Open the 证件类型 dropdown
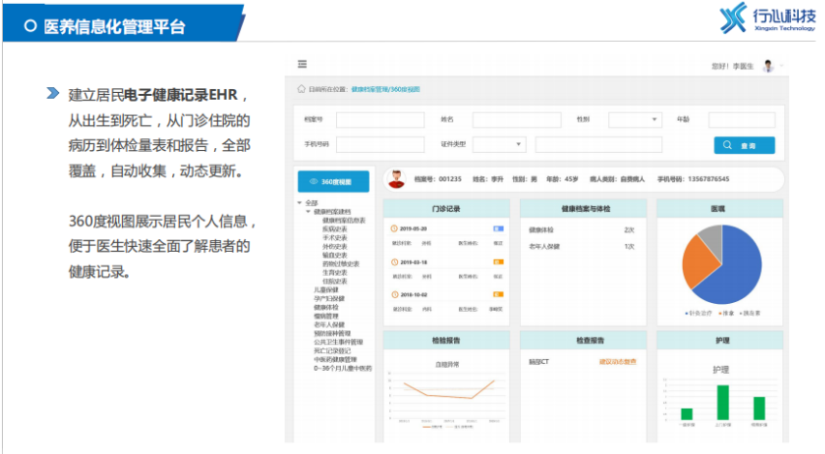The image size is (825, 454). click(500, 144)
